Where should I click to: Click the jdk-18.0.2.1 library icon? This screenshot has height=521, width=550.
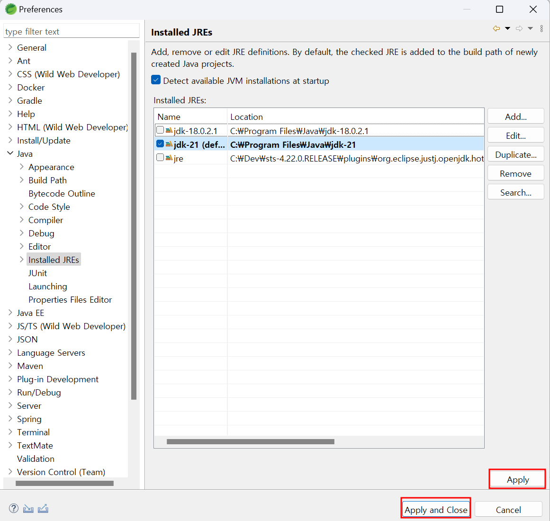(x=169, y=130)
